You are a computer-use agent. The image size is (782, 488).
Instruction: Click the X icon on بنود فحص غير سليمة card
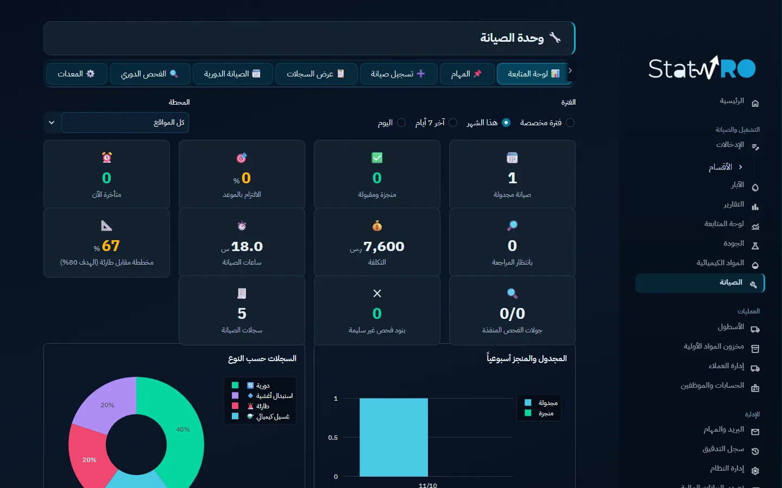[x=377, y=293]
